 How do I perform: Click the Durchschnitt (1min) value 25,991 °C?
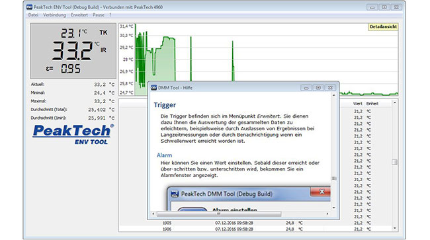[x=101, y=118]
